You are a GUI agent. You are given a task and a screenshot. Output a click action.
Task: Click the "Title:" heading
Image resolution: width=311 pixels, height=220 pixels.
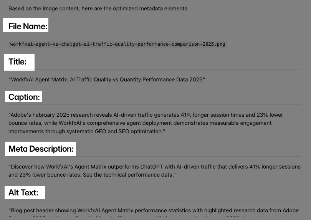click(18, 62)
